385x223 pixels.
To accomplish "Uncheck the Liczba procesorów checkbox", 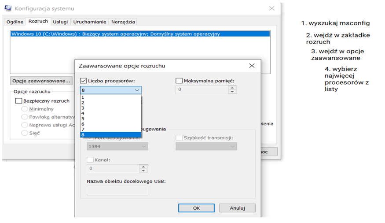I will (x=84, y=81).
